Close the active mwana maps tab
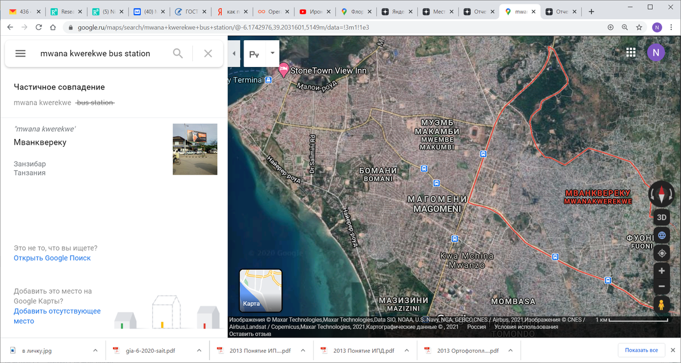681x363 pixels. pyautogui.click(x=533, y=11)
